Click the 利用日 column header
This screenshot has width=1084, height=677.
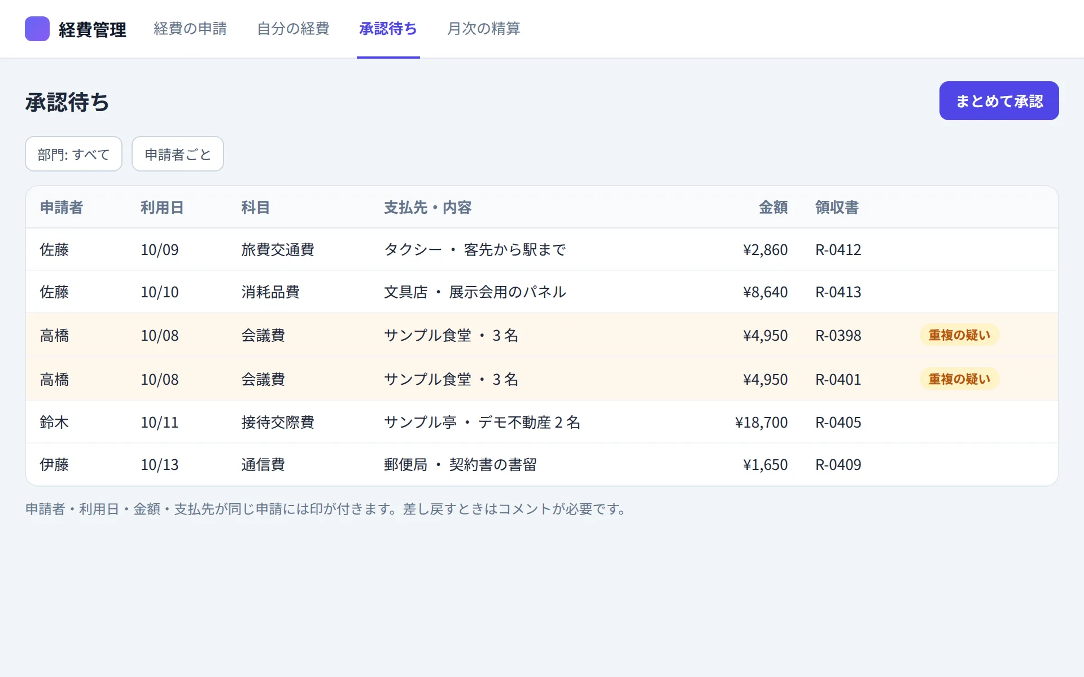click(162, 208)
